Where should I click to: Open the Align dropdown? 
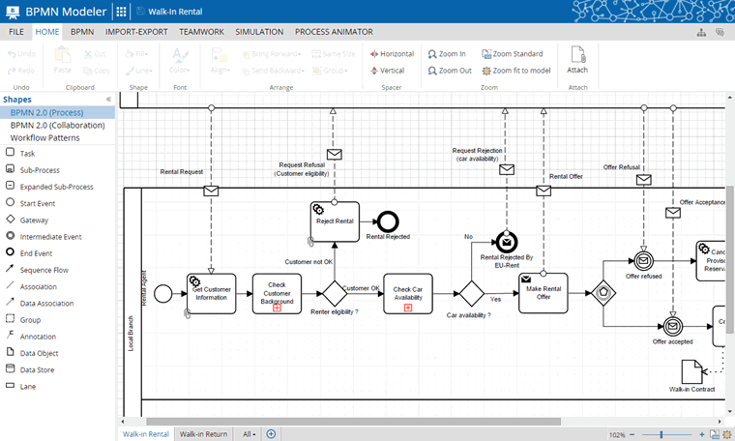(220, 61)
